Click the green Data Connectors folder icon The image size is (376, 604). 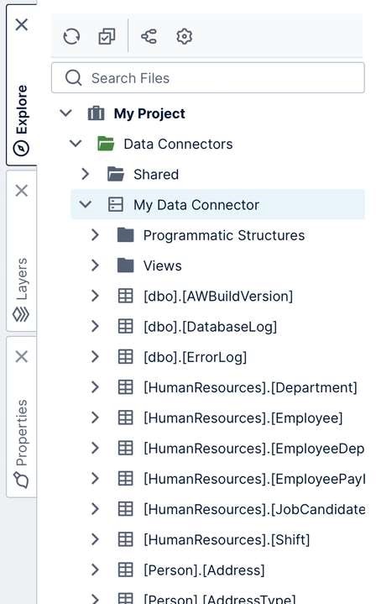(x=106, y=144)
